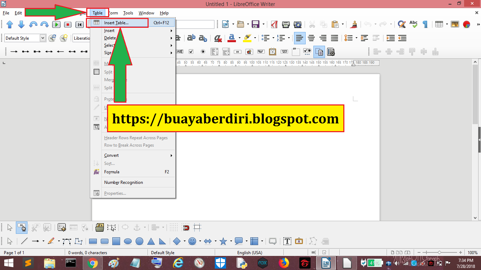
Task: Click the Update Style wrench icon
Action: pos(52,38)
